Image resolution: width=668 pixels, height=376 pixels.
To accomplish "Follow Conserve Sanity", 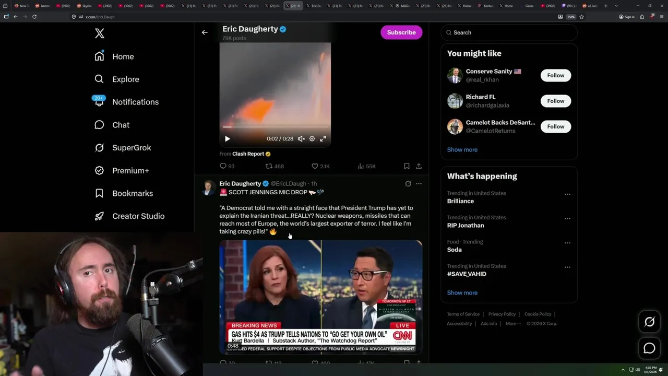I will tap(556, 75).
